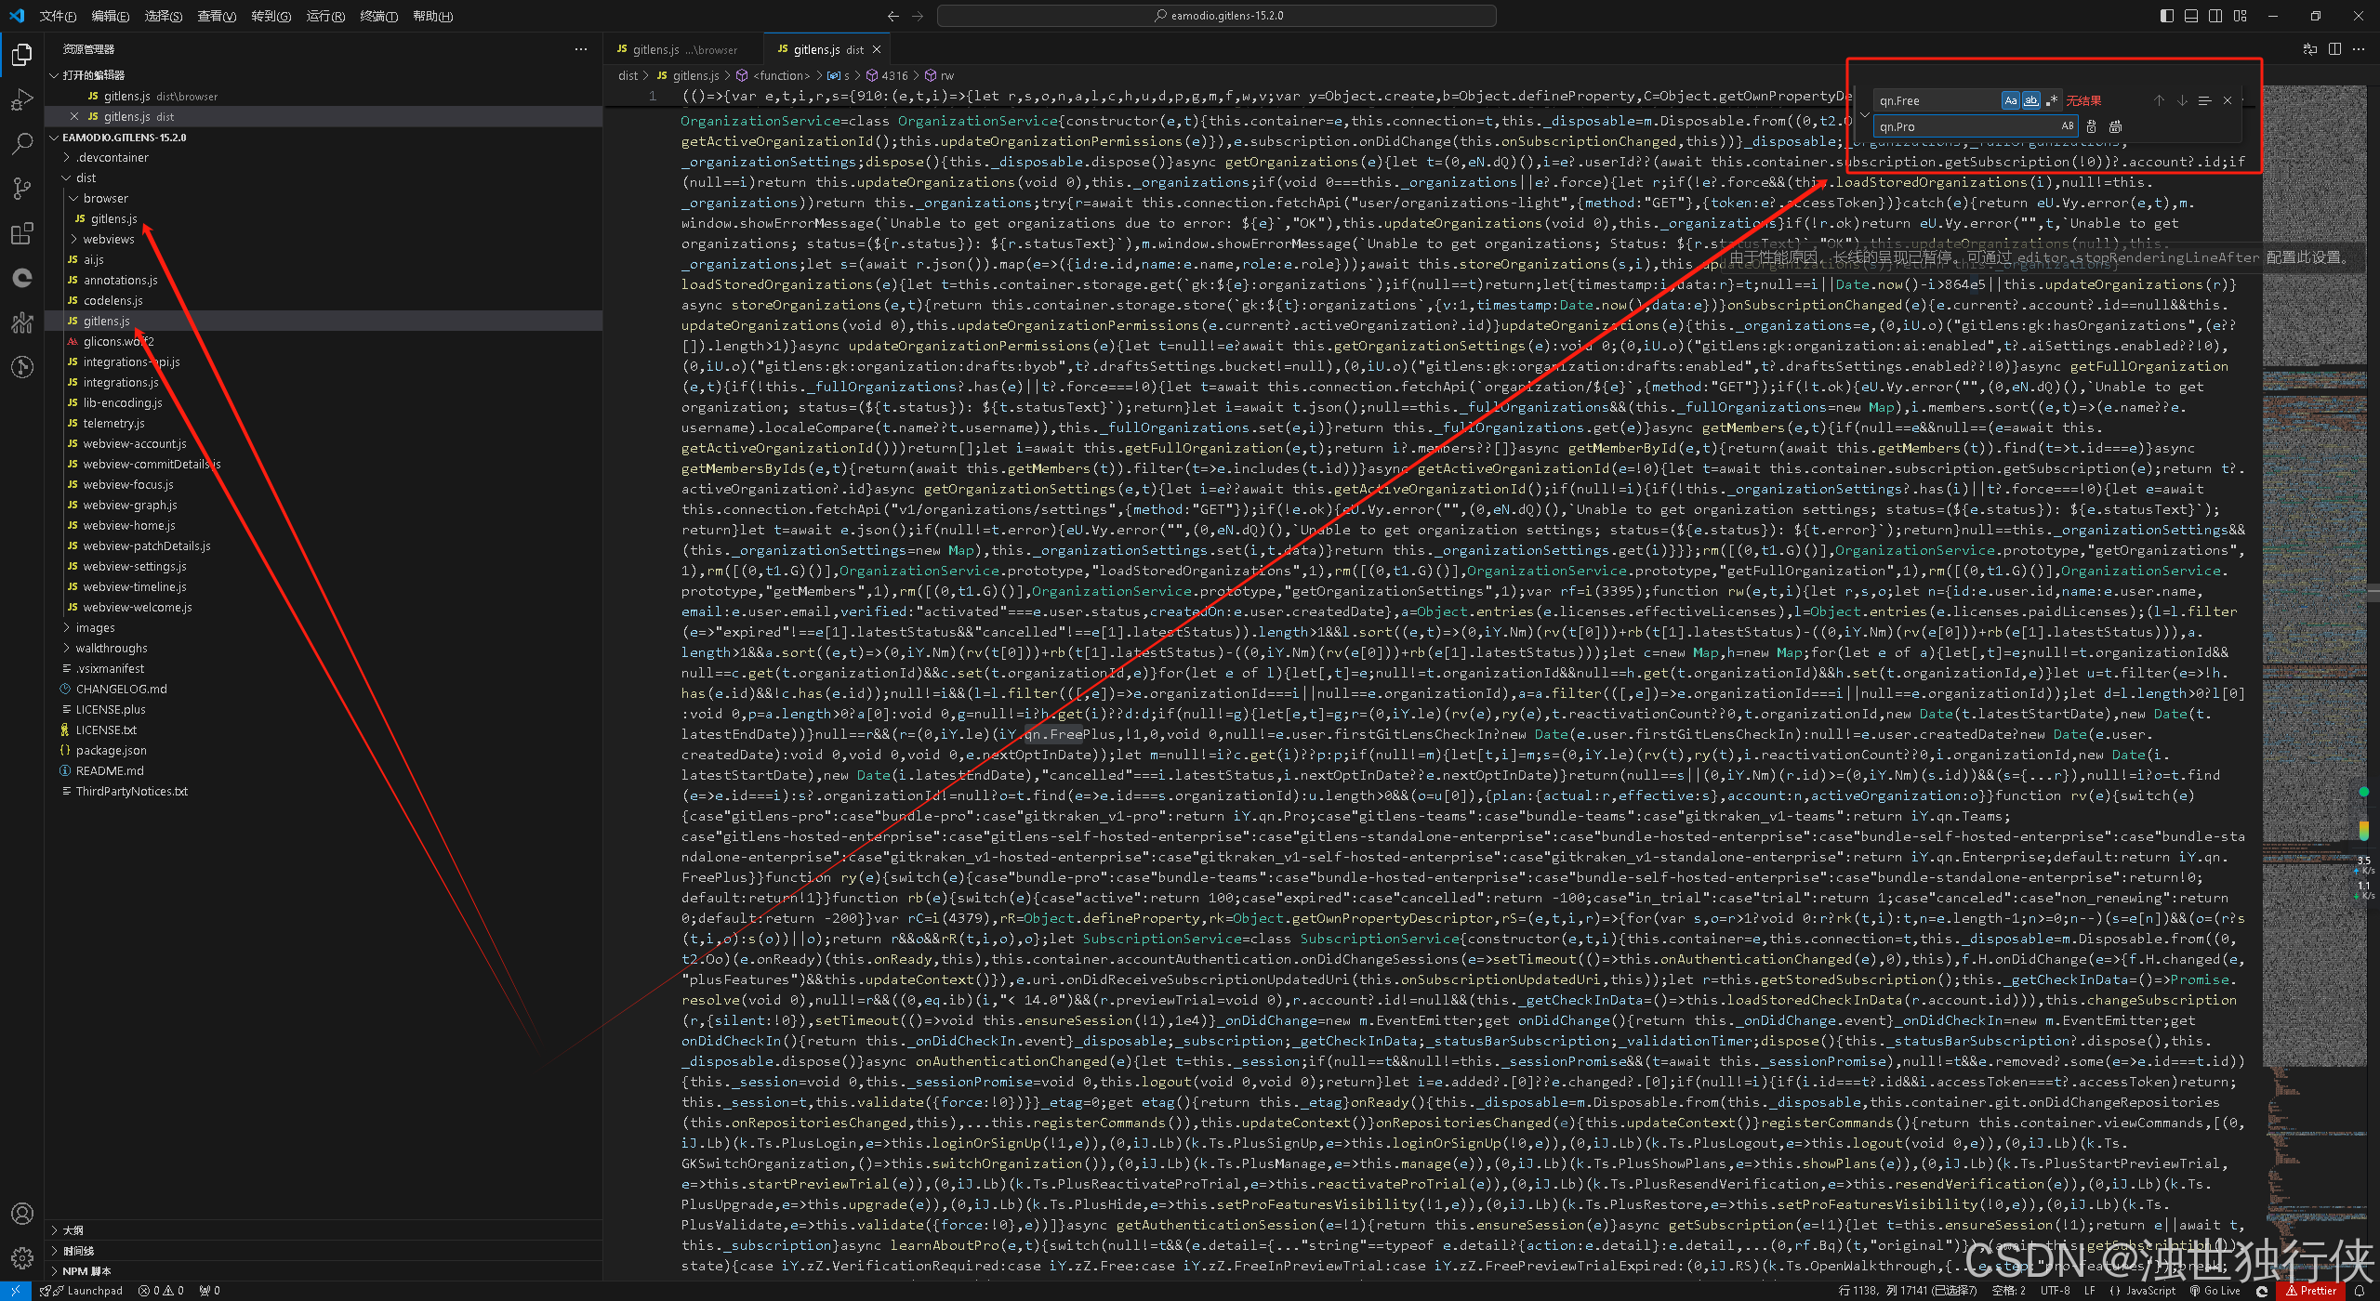Open Run and Debug view
The height and width of the screenshot is (1301, 2380).
tap(22, 99)
